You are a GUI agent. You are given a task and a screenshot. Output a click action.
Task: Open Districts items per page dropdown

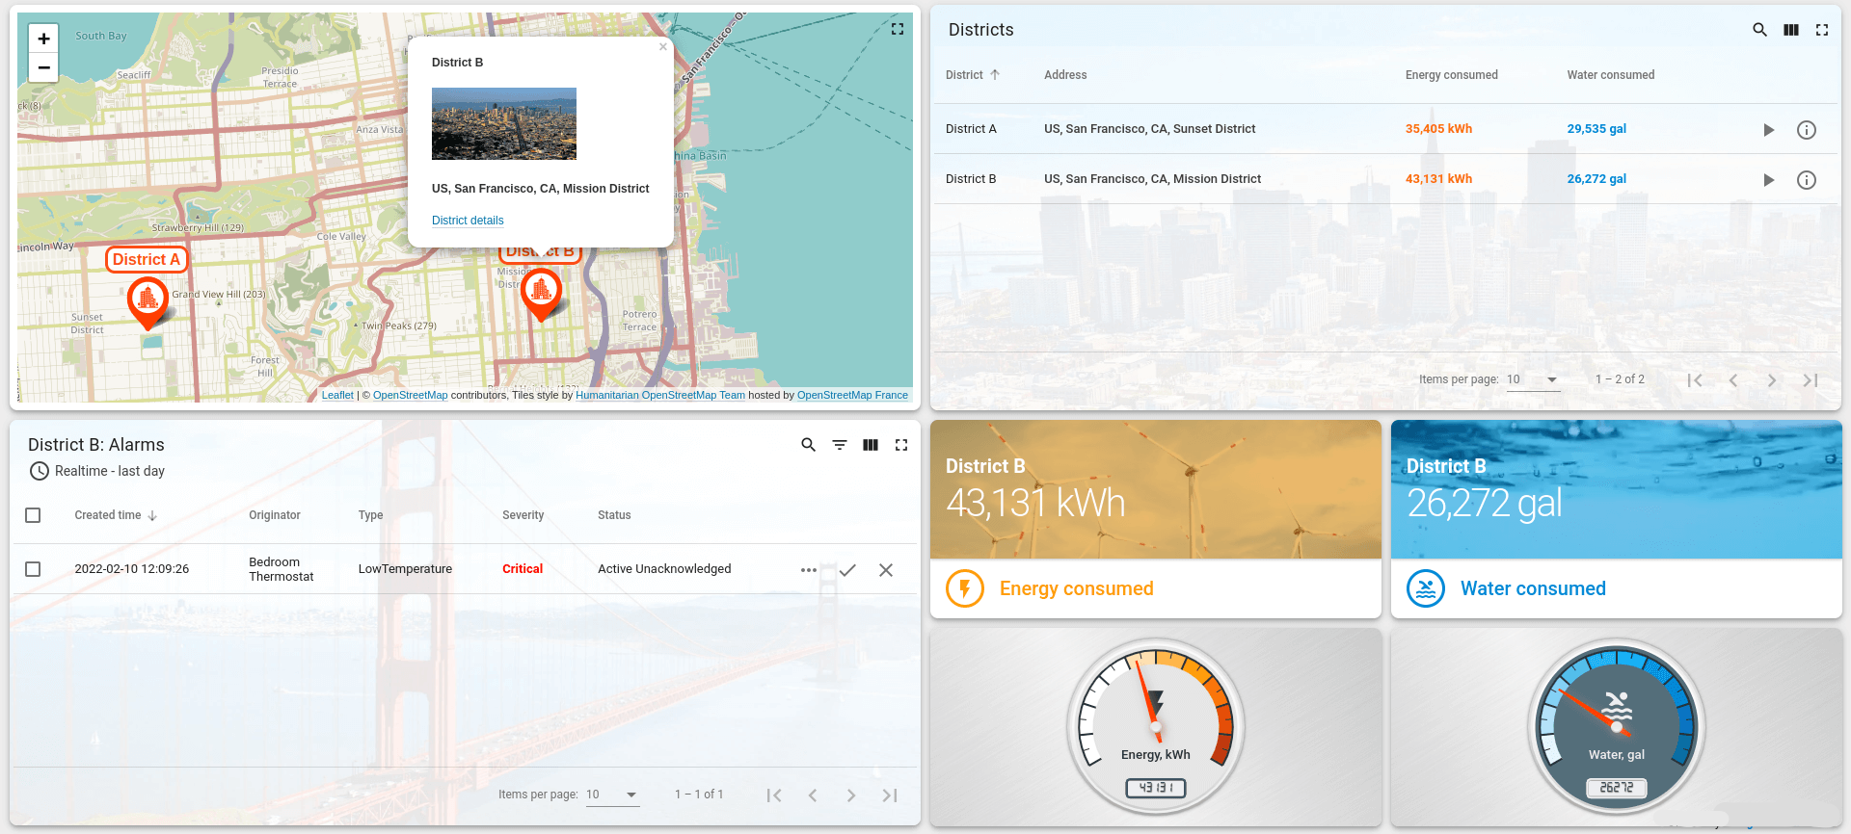1533,379
